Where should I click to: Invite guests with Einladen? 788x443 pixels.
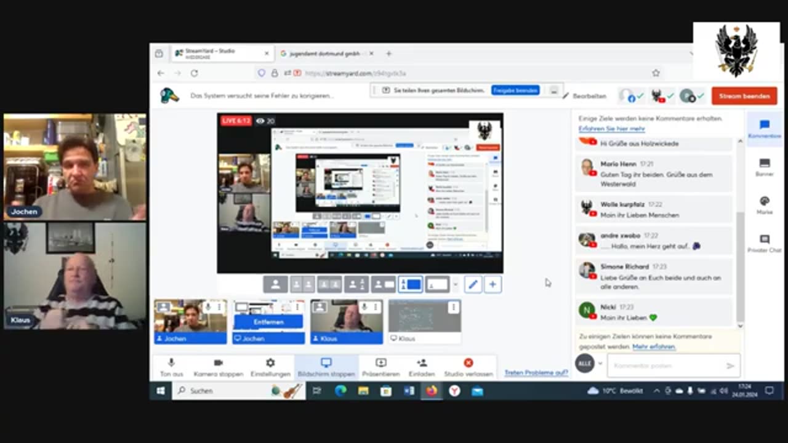[422, 367]
